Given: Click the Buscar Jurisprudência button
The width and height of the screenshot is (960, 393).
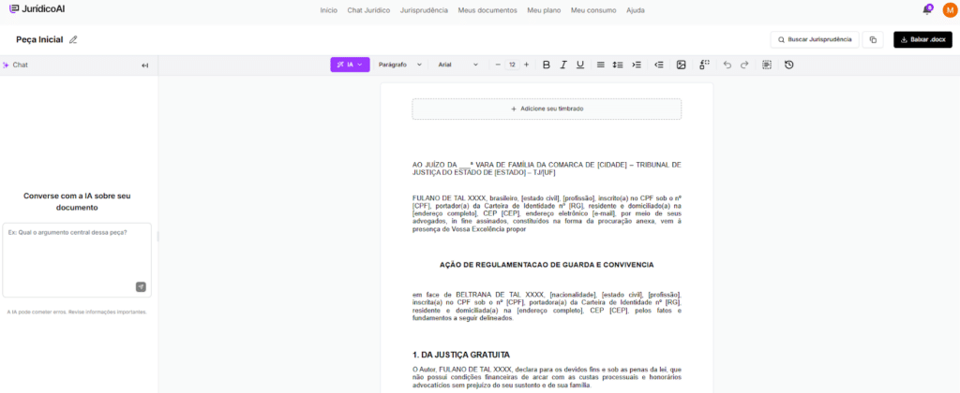Looking at the screenshot, I should pyautogui.click(x=814, y=39).
